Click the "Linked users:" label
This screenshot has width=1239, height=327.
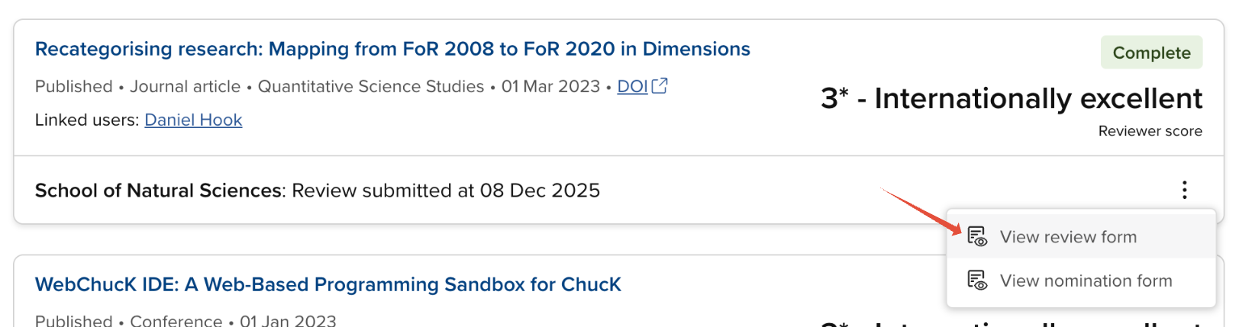(x=87, y=120)
